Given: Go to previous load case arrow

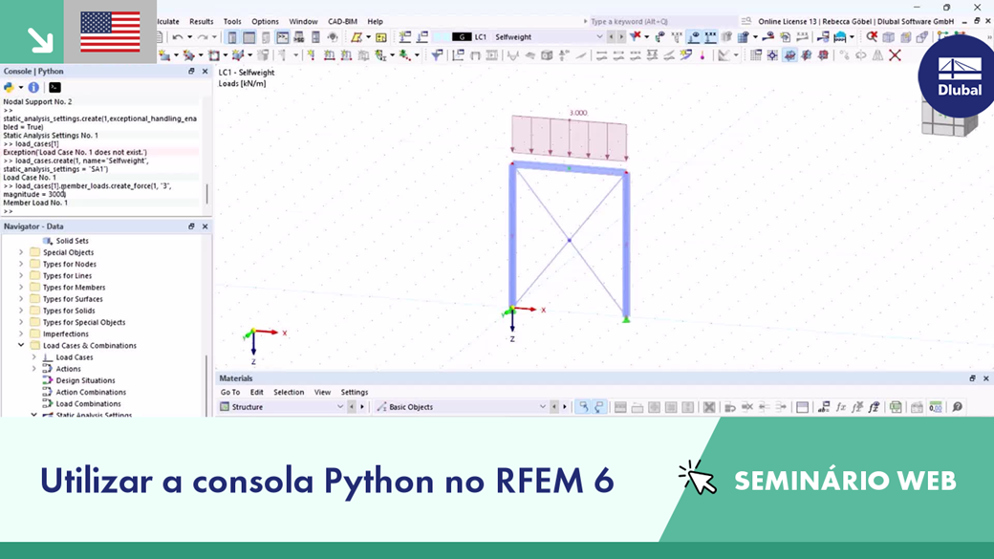Looking at the screenshot, I should [x=611, y=37].
